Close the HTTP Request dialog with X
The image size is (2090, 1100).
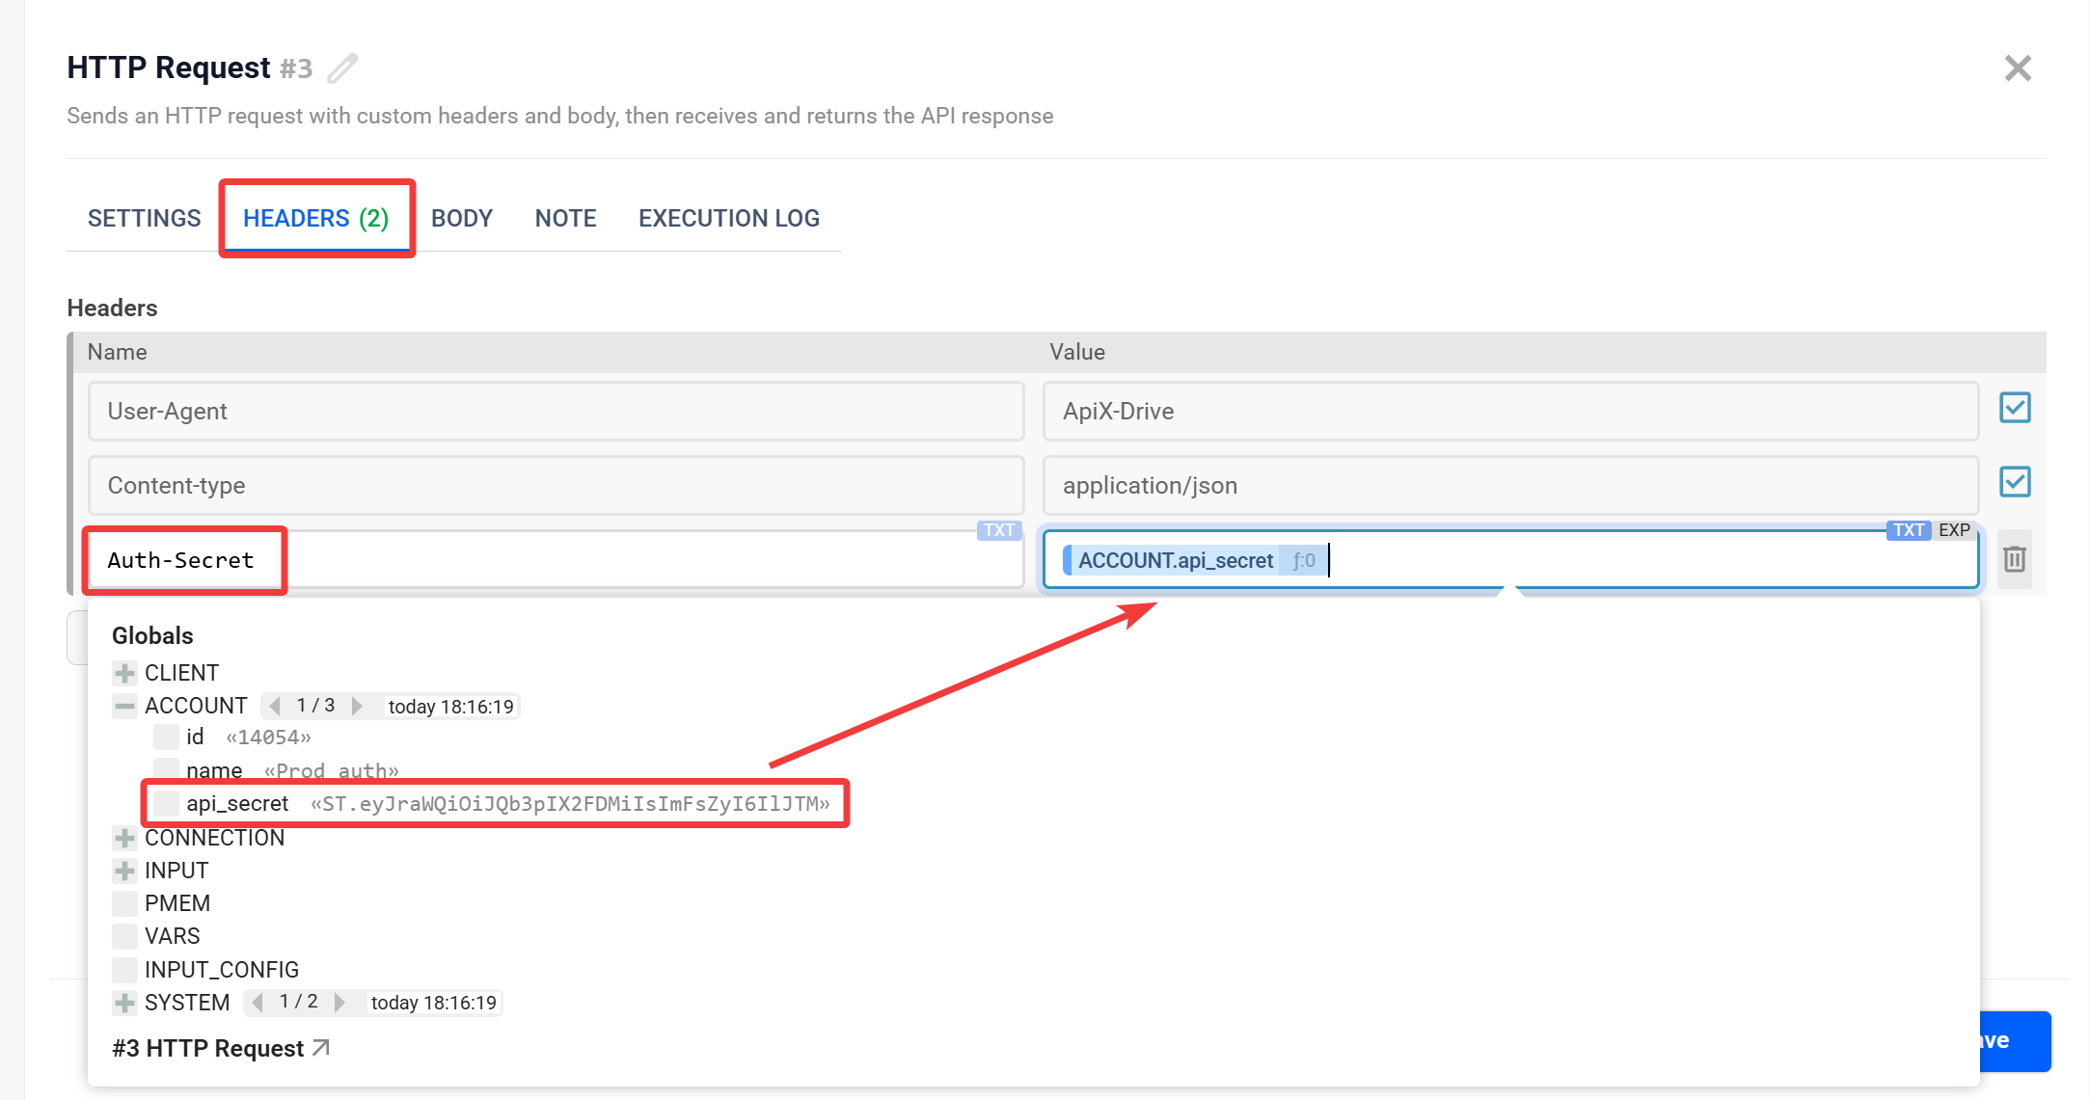2018,68
